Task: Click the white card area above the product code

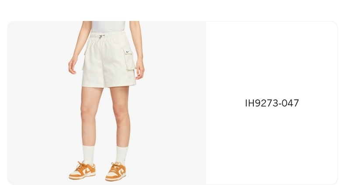Action: pos(272,59)
